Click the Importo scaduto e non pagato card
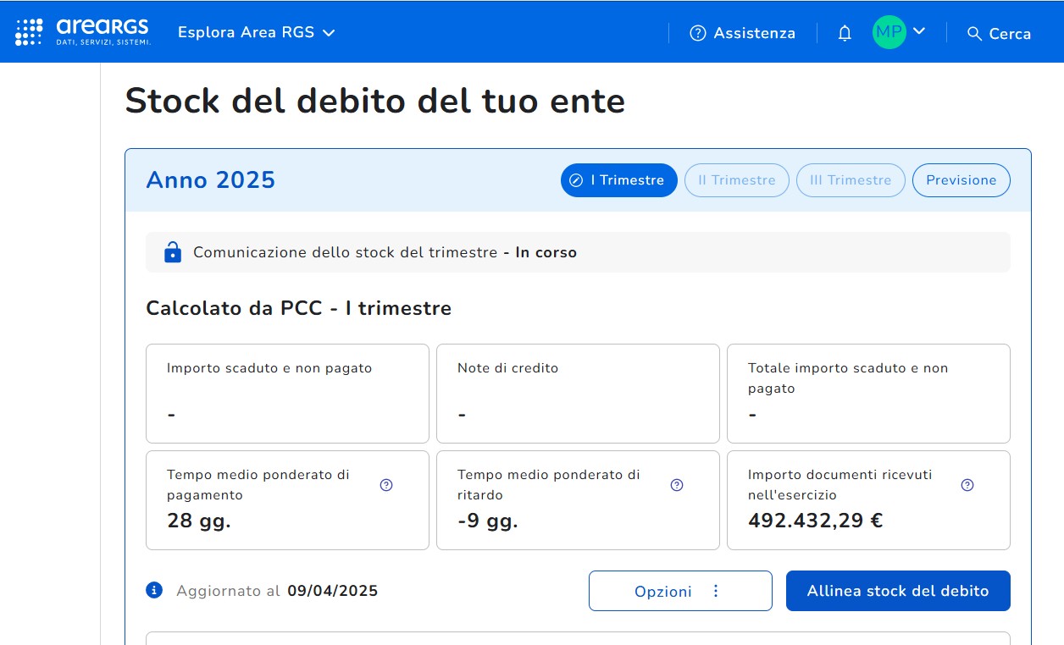Viewport: 1064px width, 645px height. [x=287, y=393]
